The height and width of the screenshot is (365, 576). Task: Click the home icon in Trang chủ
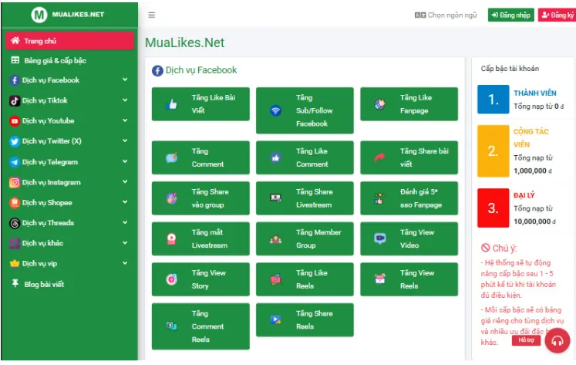(x=15, y=40)
